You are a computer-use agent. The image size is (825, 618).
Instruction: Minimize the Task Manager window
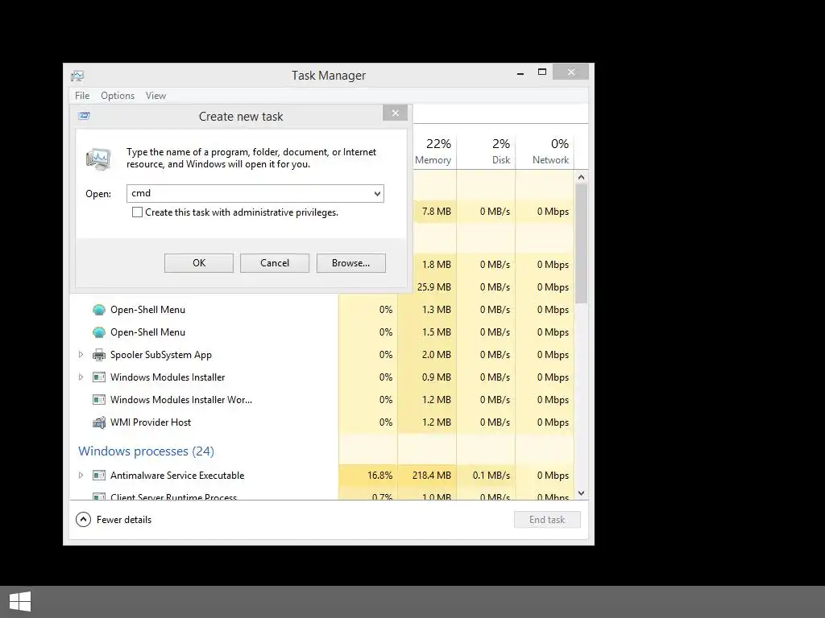[x=520, y=72]
